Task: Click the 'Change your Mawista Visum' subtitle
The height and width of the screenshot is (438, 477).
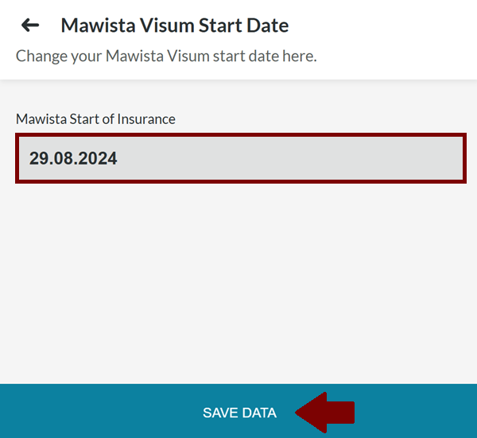Action: [165, 56]
